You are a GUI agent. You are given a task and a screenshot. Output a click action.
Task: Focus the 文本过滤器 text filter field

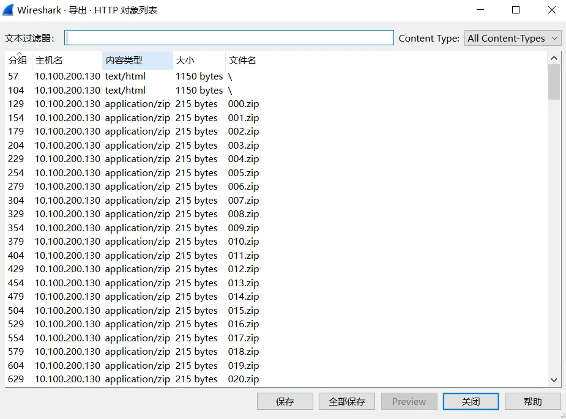click(229, 37)
